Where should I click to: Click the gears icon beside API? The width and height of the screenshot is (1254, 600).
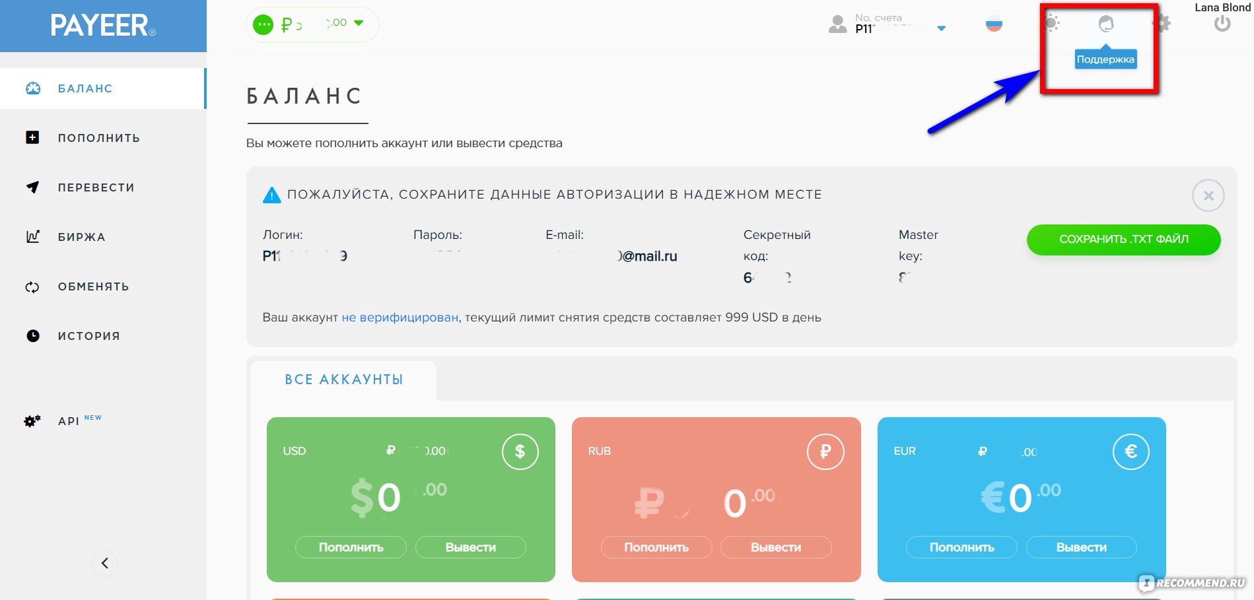pos(32,420)
